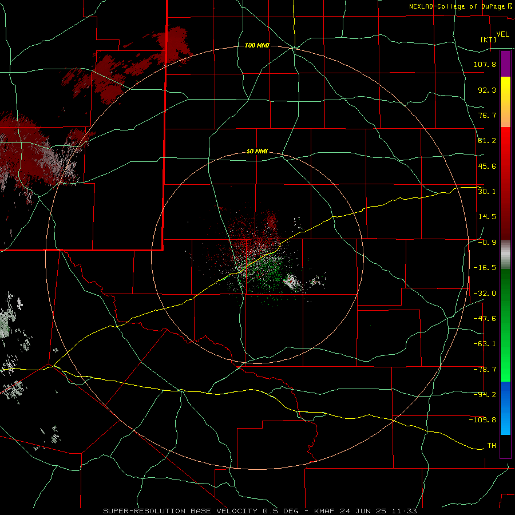Click the TH threshold label
The height and width of the screenshot is (515, 515).
[x=492, y=446]
